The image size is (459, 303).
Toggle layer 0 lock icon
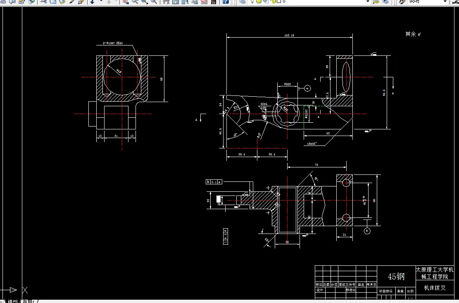(273, 2)
